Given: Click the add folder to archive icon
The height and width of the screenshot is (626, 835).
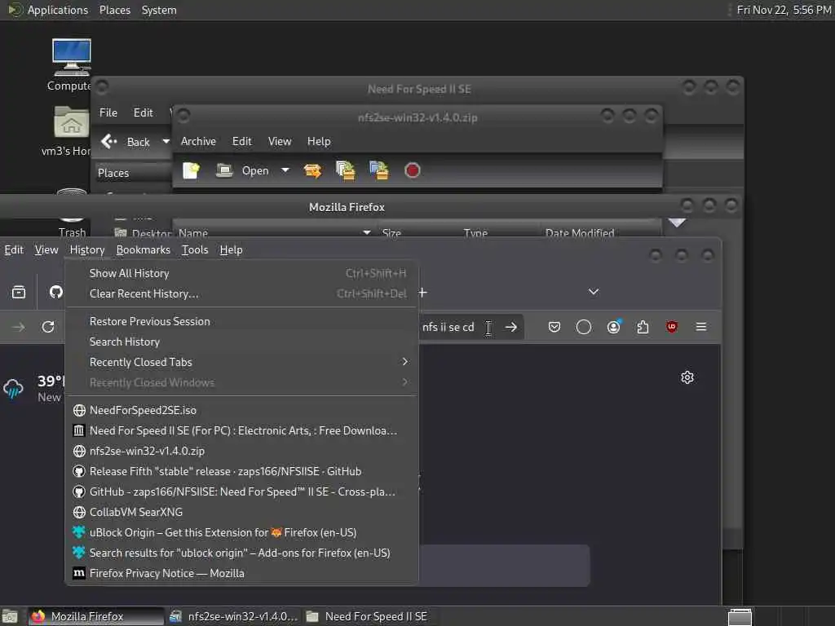Looking at the screenshot, I should [x=379, y=170].
